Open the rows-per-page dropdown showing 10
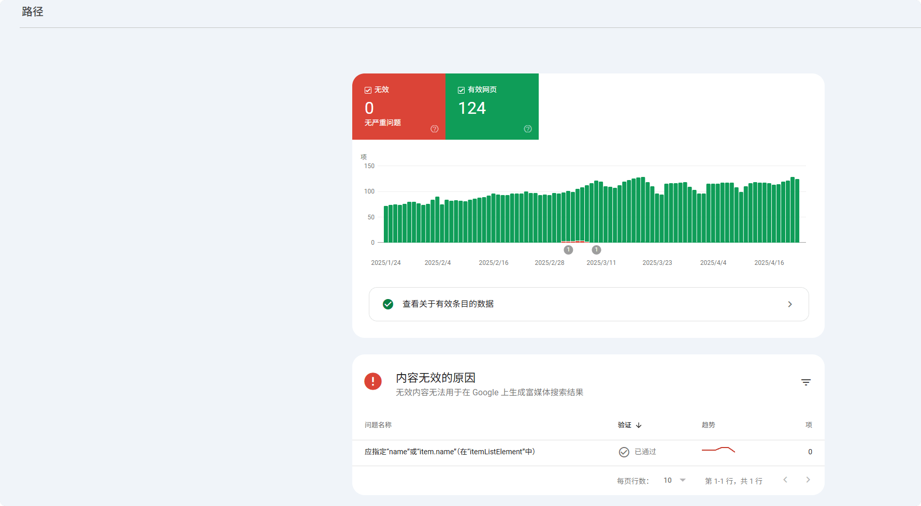This screenshot has height=506, width=921. 674,480
